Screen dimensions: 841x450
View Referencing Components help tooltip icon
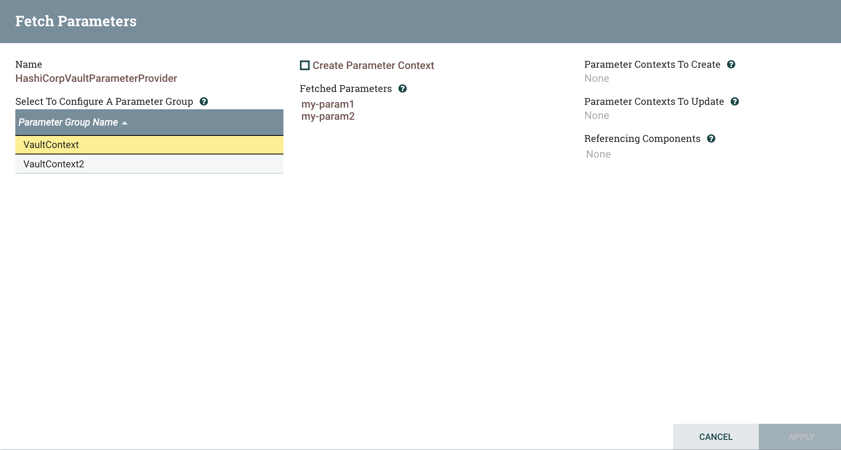(x=711, y=139)
